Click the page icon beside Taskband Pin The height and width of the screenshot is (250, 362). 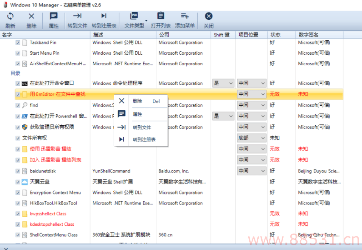[25, 43]
